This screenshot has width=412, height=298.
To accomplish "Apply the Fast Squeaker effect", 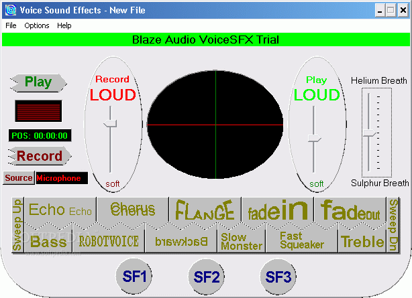I will point(302,241).
